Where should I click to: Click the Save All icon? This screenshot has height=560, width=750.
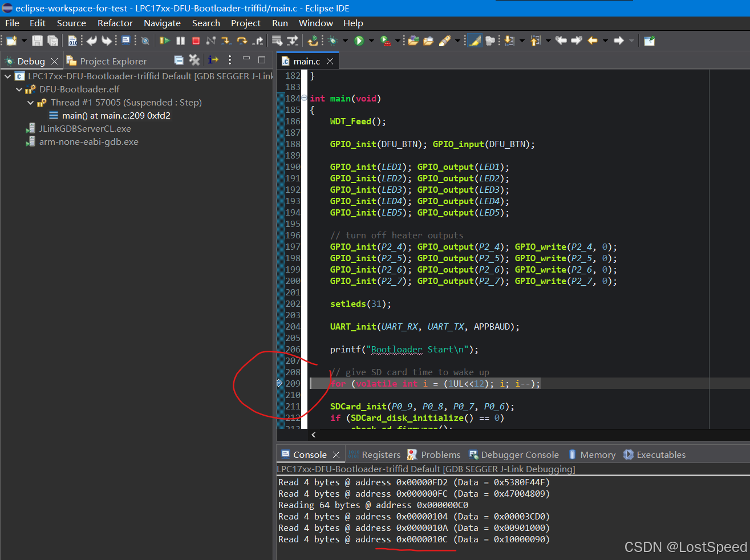tap(53, 40)
